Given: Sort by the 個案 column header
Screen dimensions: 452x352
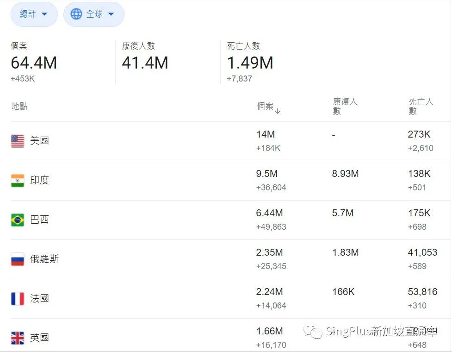Looking at the screenshot, I should pos(265,107).
